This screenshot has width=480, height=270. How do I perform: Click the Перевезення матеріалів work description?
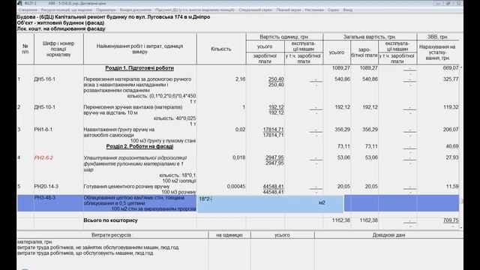137,85
